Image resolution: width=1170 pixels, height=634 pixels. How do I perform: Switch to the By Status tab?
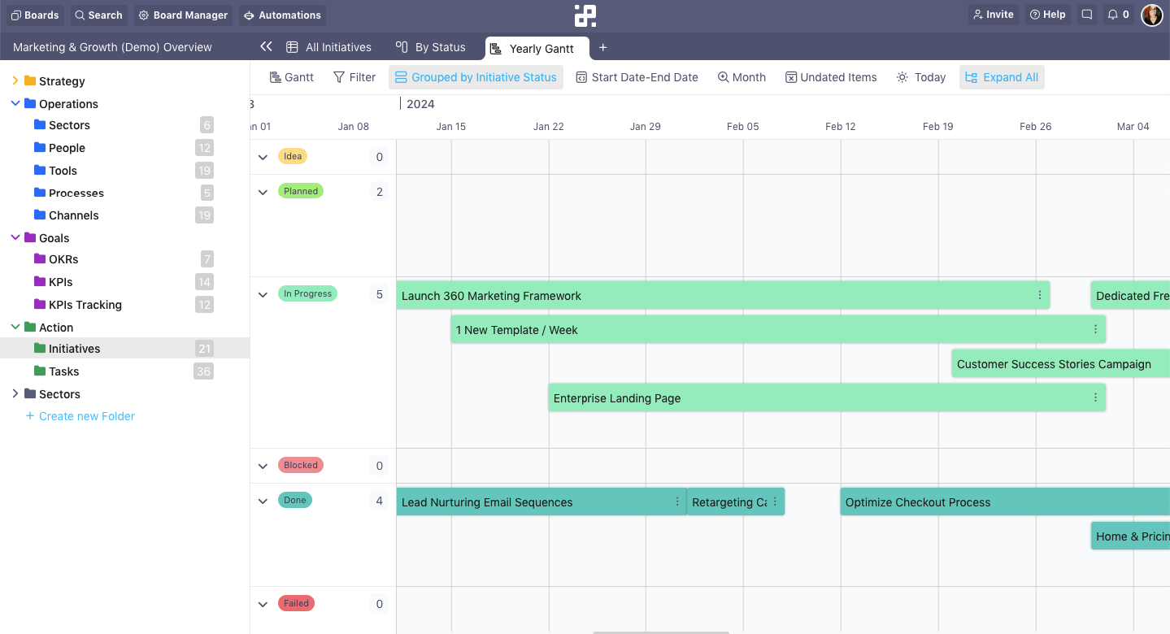[430, 47]
